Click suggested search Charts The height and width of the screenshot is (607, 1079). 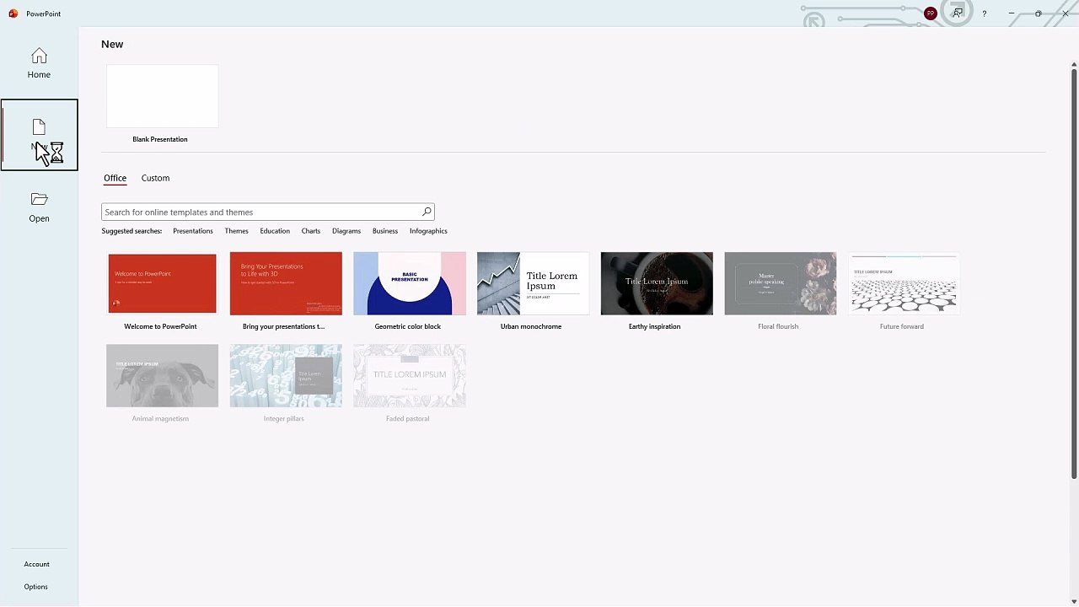click(311, 231)
